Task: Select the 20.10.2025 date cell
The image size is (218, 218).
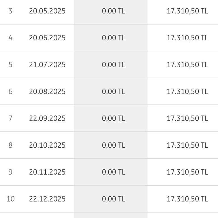Action: (x=47, y=145)
